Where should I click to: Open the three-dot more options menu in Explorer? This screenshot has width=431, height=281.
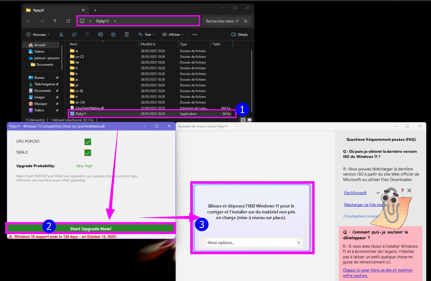click(x=195, y=34)
